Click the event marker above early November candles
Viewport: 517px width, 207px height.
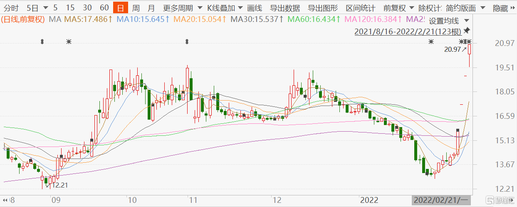coord(187,41)
